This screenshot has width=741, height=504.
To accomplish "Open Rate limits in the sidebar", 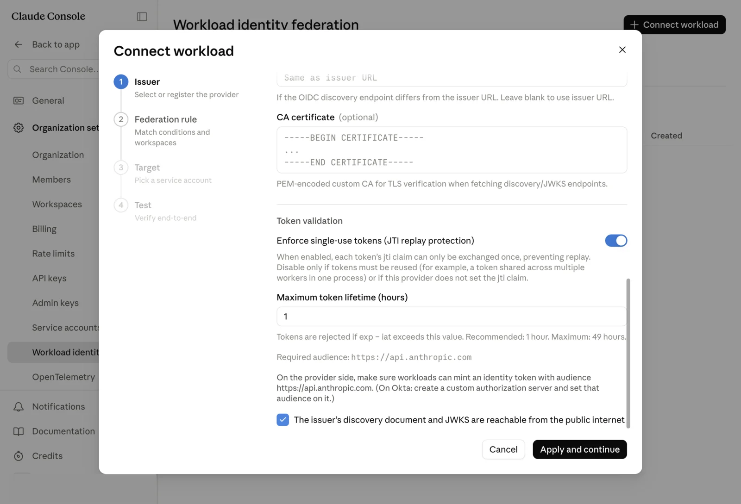I will pos(53,254).
